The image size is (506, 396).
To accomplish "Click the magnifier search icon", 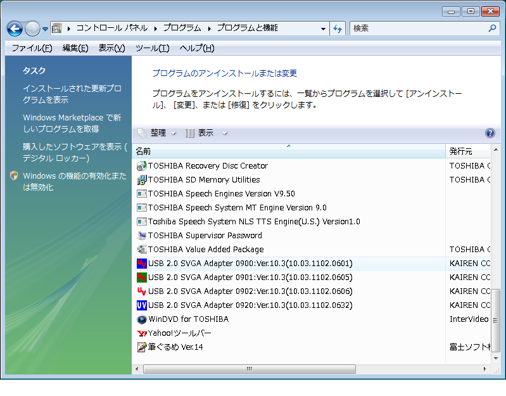I will pyautogui.click(x=492, y=29).
